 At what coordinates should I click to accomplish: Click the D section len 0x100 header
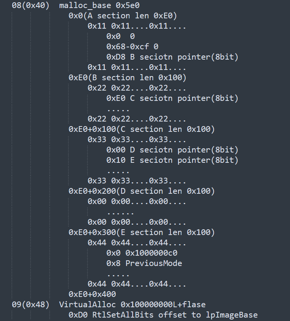click(x=141, y=191)
